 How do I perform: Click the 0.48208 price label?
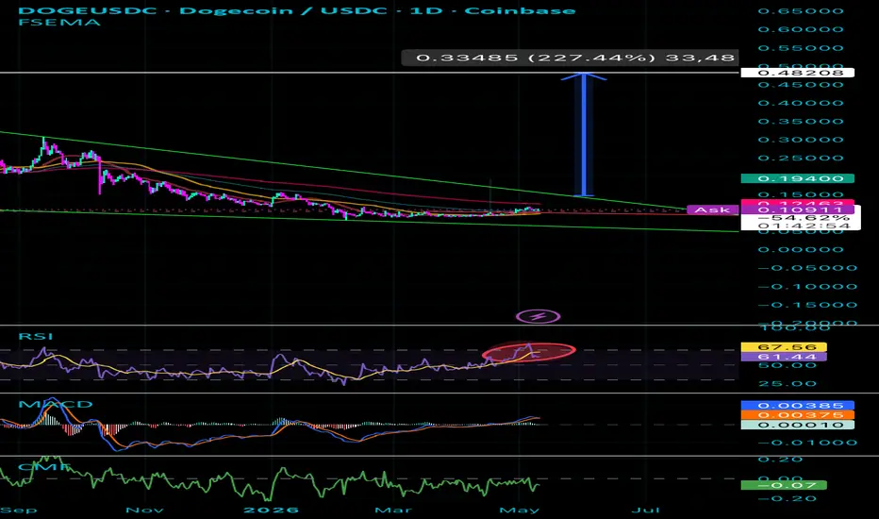[797, 73]
